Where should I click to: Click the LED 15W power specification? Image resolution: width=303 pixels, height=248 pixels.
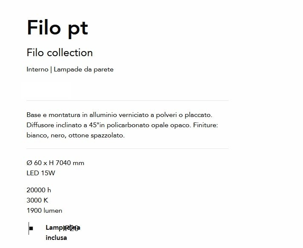pos(41,173)
